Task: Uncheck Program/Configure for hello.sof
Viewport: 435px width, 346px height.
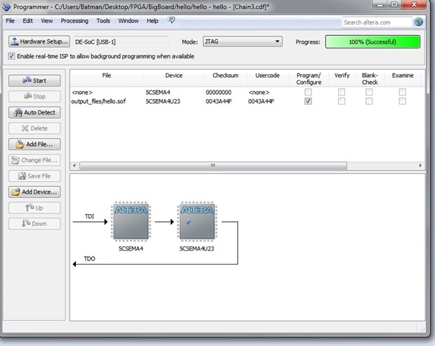Action: tap(308, 101)
